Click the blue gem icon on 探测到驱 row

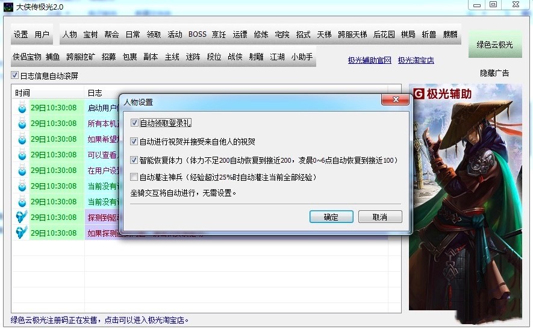22,217
